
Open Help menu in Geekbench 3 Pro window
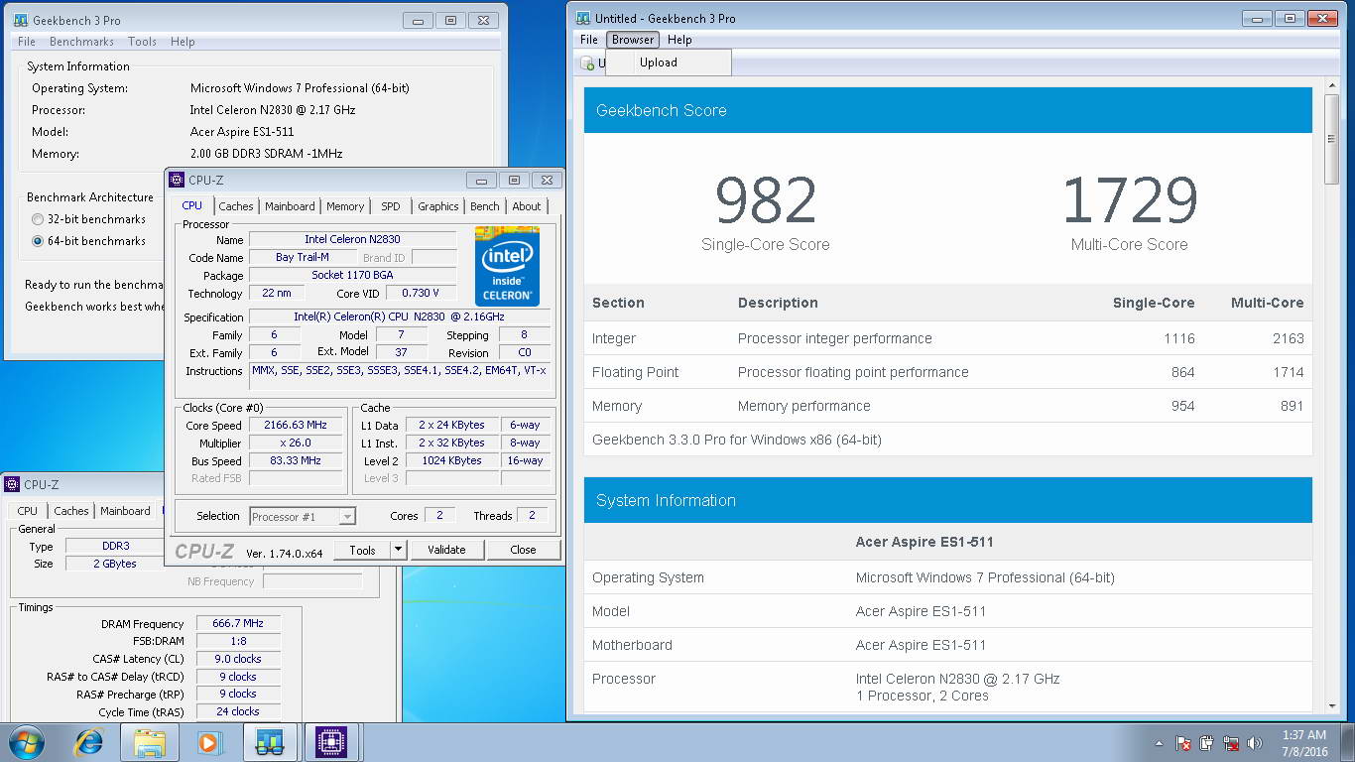click(x=183, y=42)
